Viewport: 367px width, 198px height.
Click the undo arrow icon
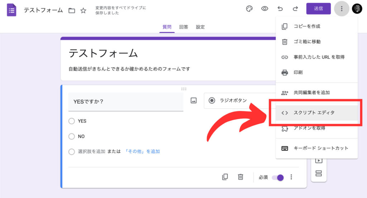pyautogui.click(x=280, y=9)
